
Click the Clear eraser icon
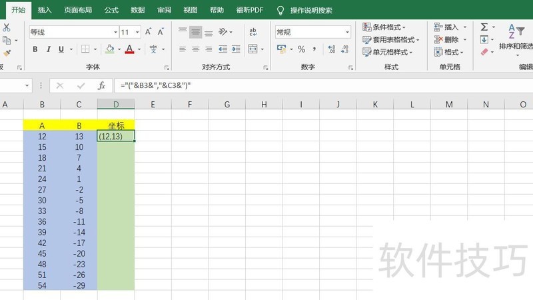pos(484,52)
